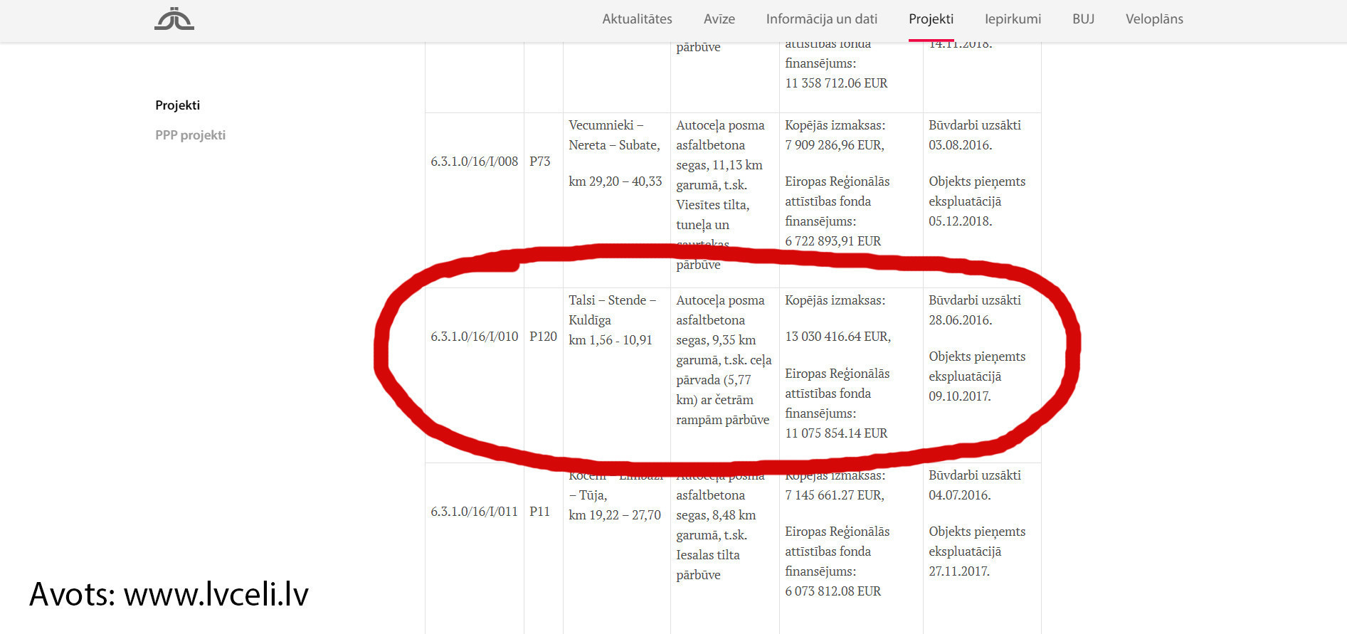Open the Iepirkumi menu item
The height and width of the screenshot is (634, 1347).
click(1013, 19)
